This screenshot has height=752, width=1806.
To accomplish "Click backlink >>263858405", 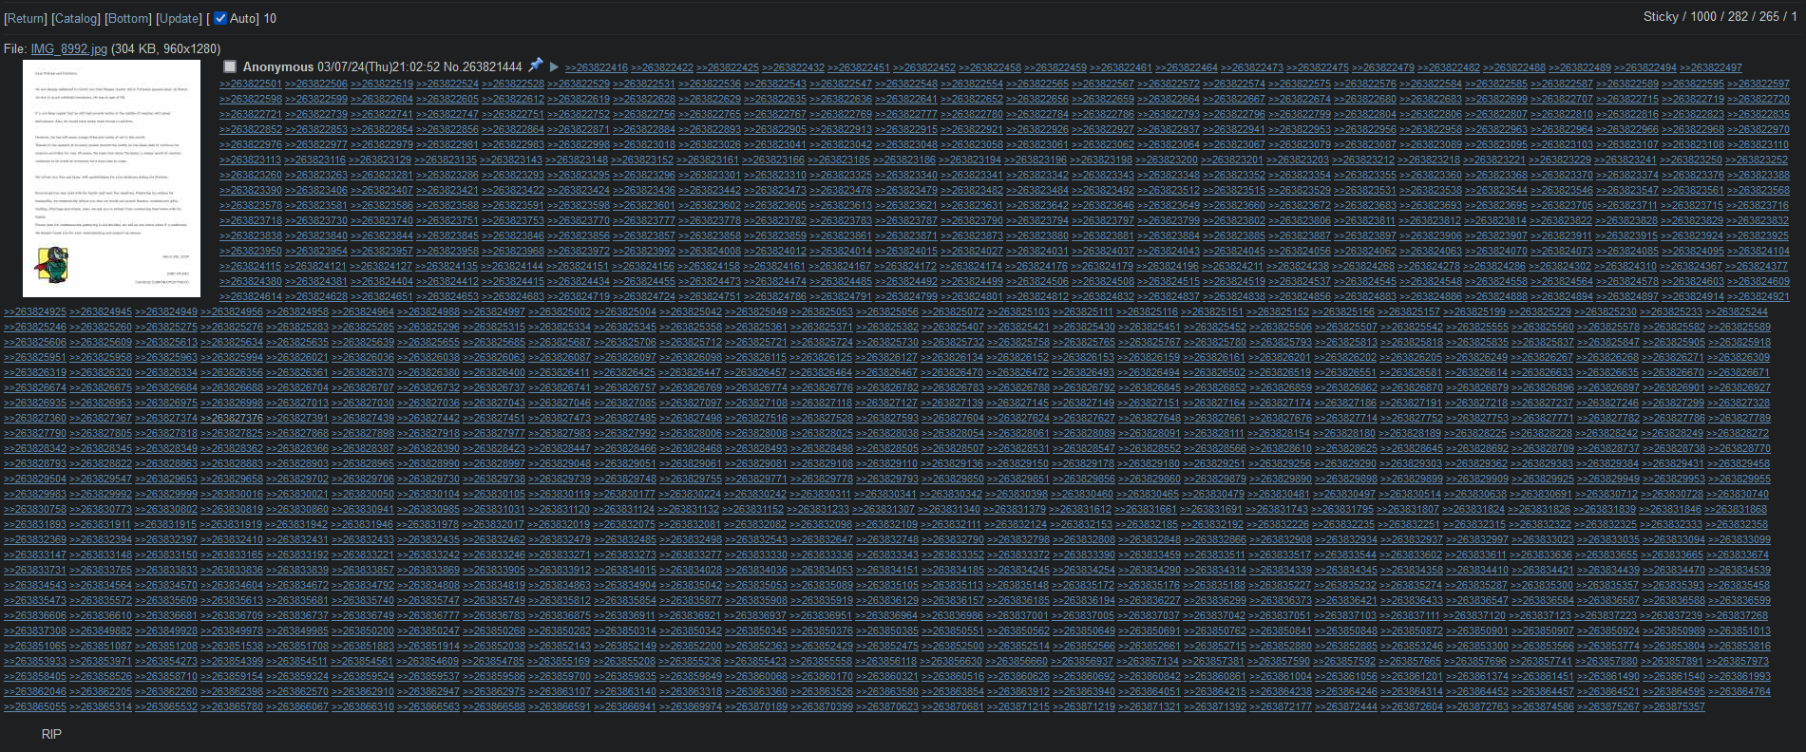I will click(x=35, y=676).
